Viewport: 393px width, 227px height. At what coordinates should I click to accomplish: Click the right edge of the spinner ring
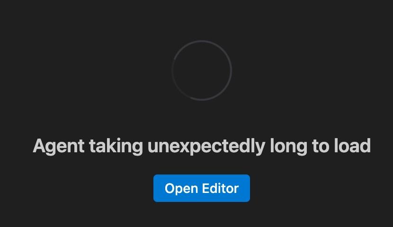coord(231,70)
